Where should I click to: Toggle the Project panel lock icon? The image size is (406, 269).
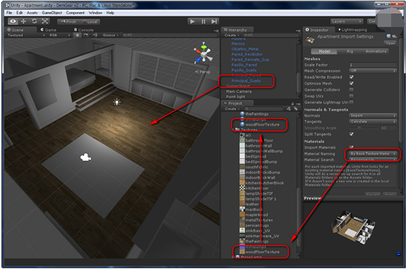coord(293,103)
